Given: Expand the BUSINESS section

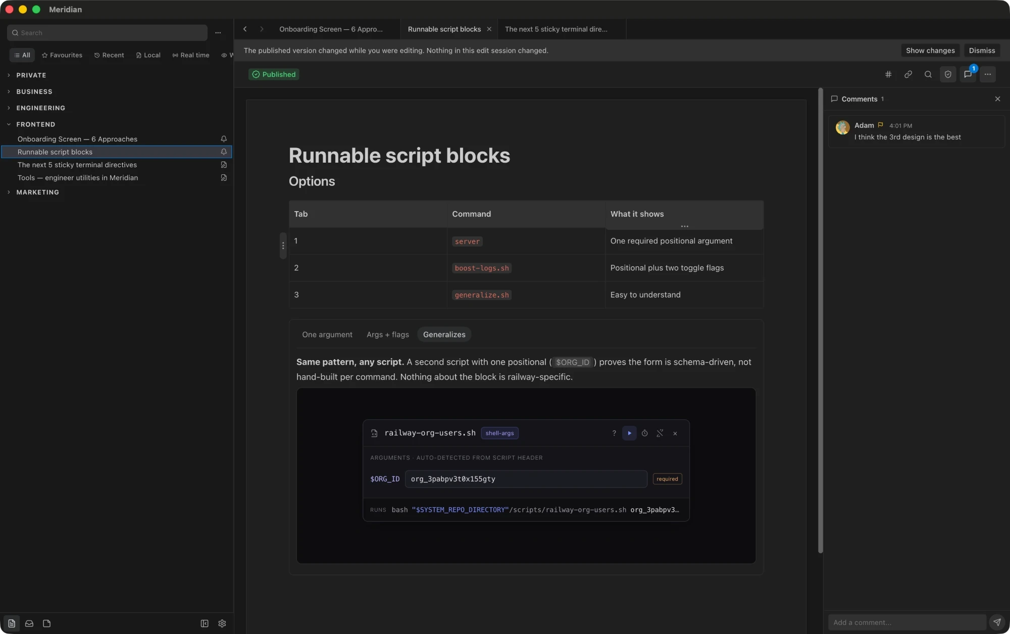Looking at the screenshot, I should [x=34, y=91].
